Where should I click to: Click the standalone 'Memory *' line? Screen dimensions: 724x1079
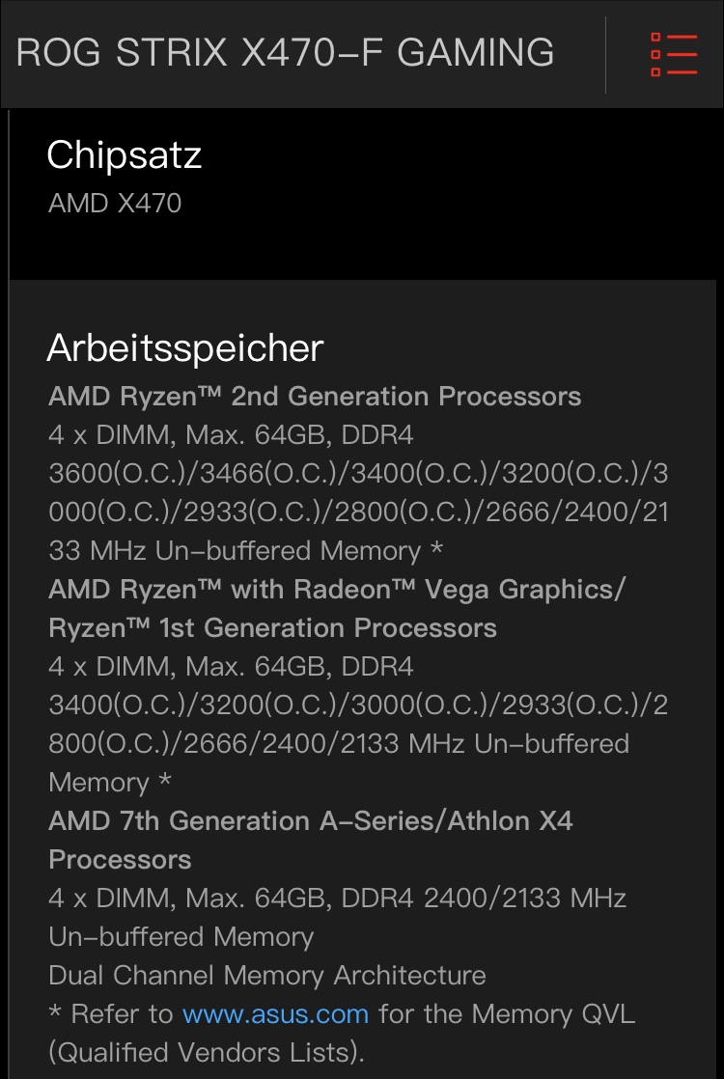pos(110,783)
